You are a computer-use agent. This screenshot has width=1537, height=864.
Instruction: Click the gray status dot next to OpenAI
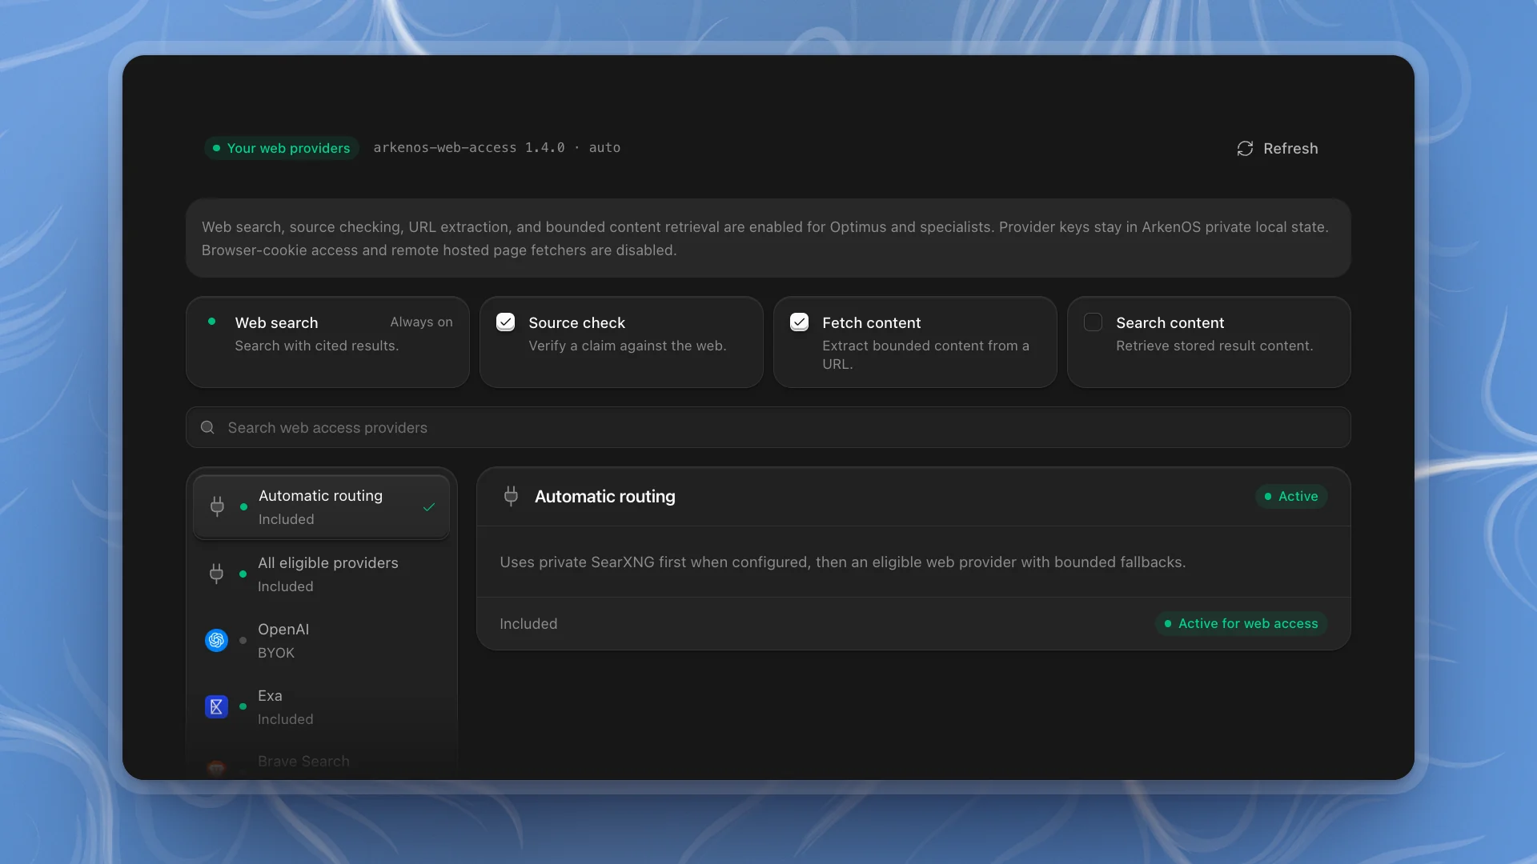(x=243, y=640)
